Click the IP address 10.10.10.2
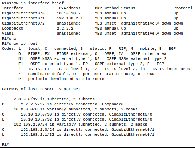This screenshot has width=195, height=148. point(68,13)
